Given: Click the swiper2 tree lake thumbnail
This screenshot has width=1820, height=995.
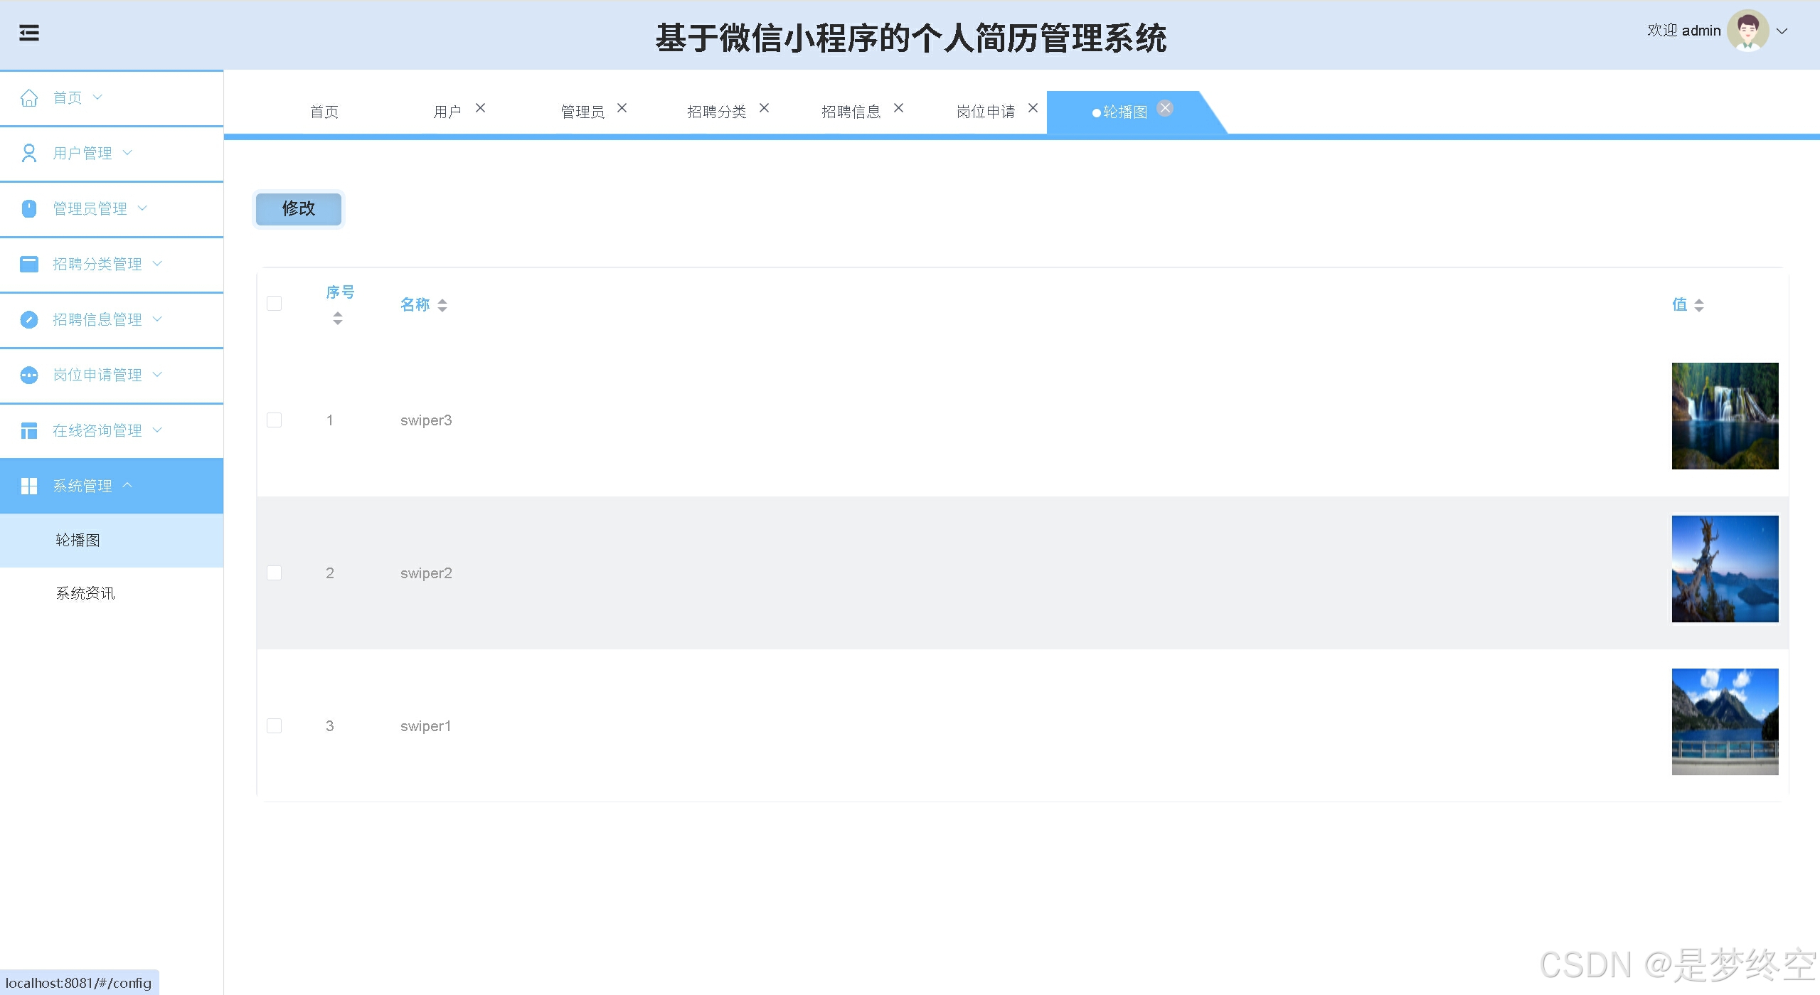Looking at the screenshot, I should (x=1724, y=569).
